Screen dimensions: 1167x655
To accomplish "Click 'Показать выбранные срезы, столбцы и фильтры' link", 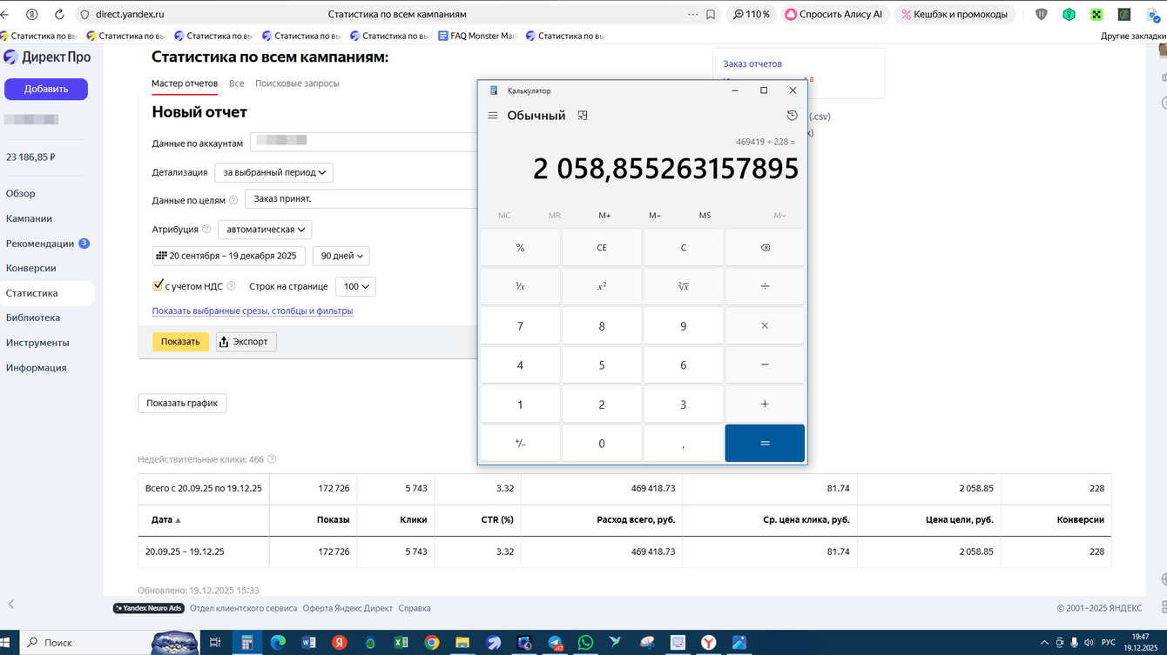I will coord(253,311).
